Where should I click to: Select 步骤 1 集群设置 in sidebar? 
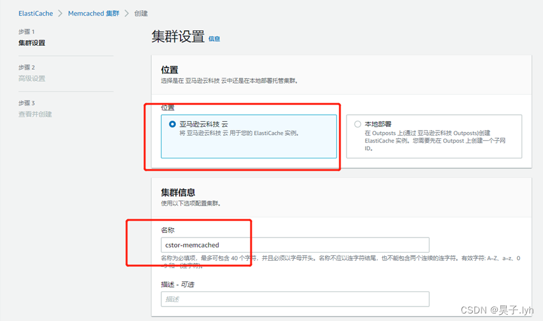tap(32, 43)
